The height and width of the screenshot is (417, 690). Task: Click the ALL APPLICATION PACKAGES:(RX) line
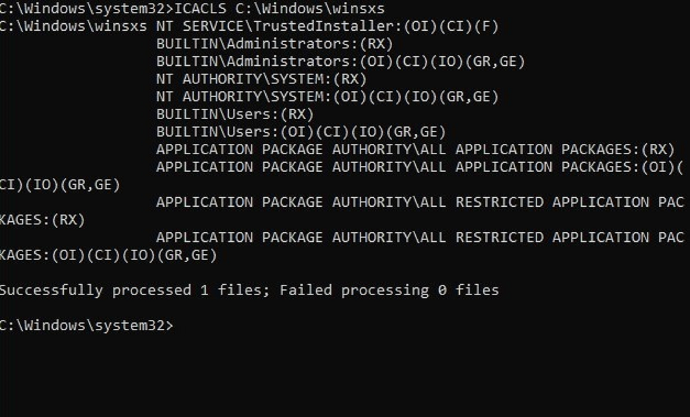[415, 150]
